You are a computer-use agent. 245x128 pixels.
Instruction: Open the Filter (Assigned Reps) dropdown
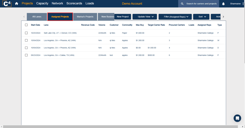(x=175, y=17)
